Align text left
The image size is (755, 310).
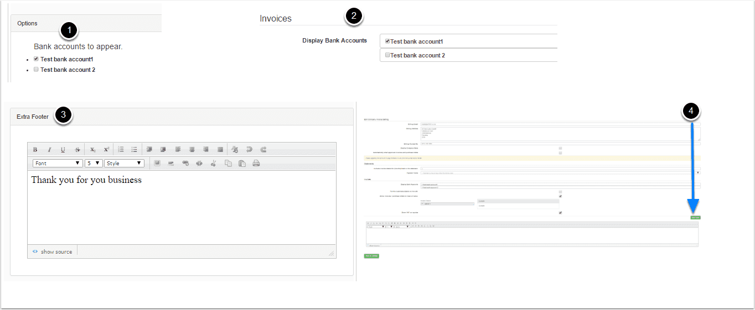178,149
